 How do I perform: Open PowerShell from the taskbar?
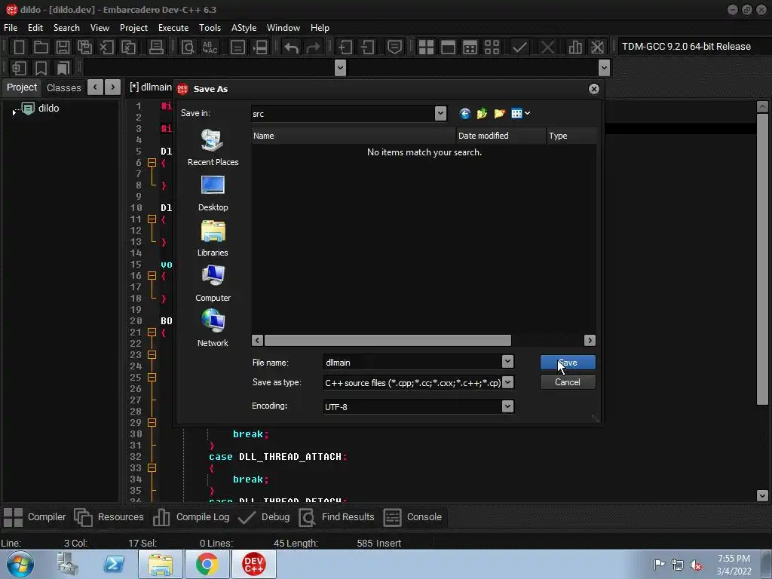click(x=114, y=564)
